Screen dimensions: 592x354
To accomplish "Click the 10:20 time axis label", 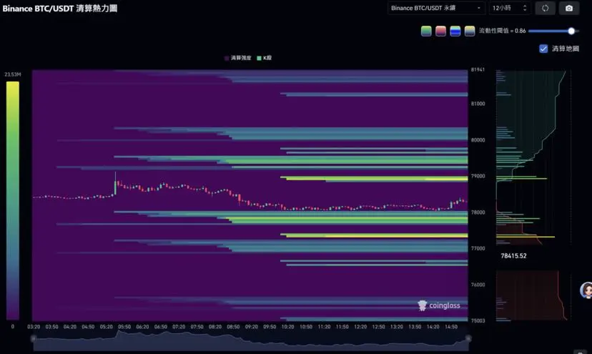I will [287, 327].
